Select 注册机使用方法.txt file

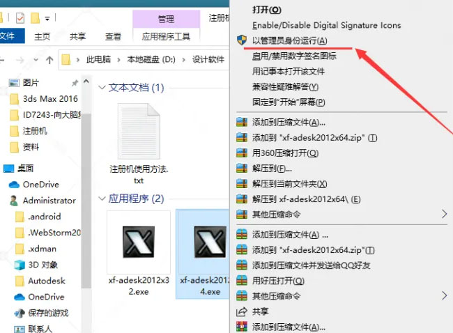(139, 144)
